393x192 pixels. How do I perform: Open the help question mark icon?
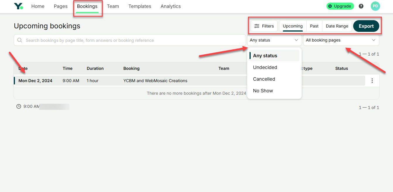pos(361,6)
